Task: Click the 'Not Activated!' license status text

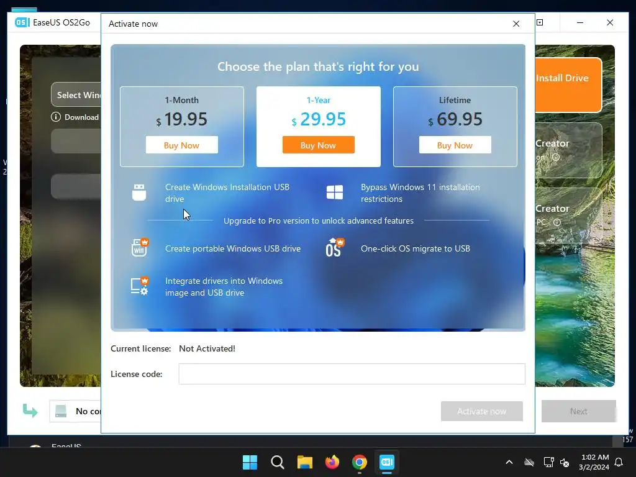Action: (207, 348)
